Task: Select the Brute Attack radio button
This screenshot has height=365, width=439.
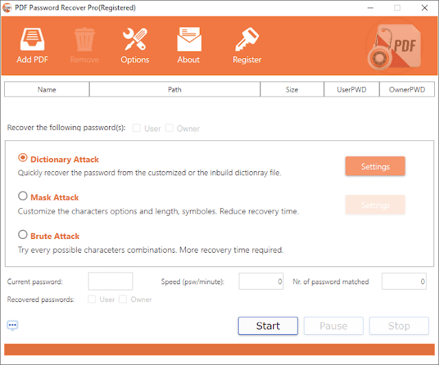Action: tap(23, 234)
